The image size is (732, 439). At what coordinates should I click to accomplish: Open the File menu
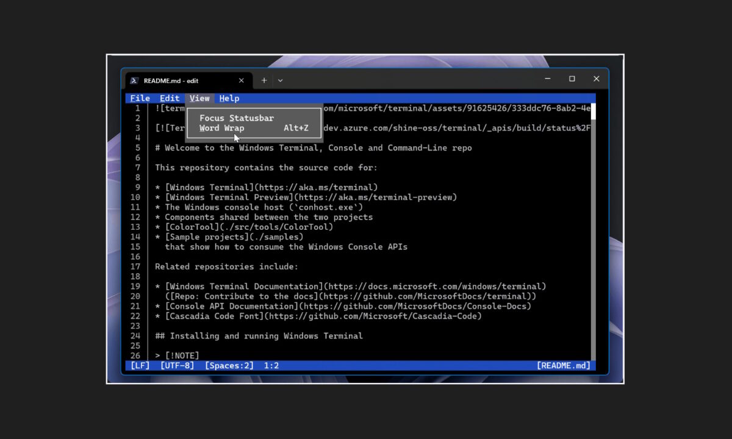click(140, 98)
